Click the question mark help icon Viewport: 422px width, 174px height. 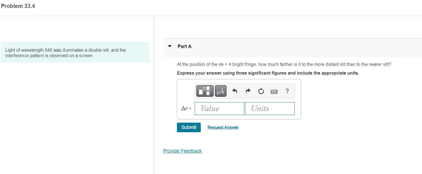point(287,91)
